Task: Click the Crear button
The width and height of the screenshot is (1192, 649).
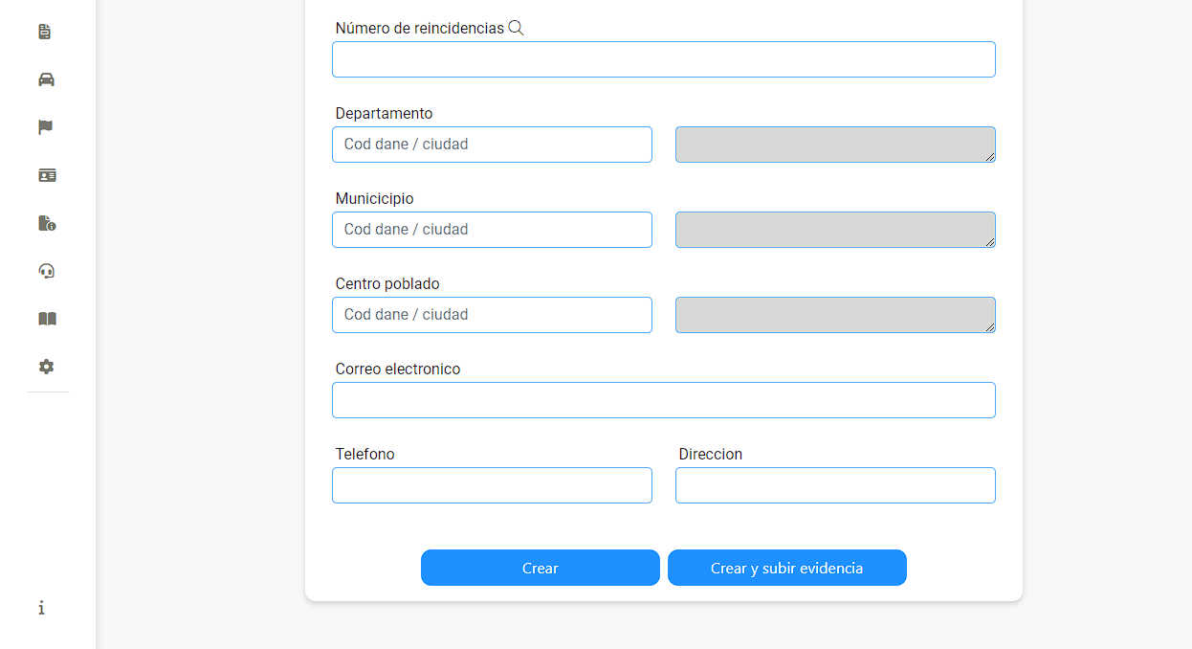Action: point(541,568)
